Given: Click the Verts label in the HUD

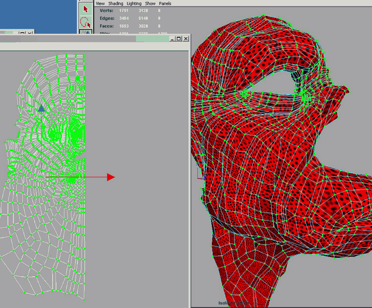Looking at the screenshot, I should click(x=107, y=10).
